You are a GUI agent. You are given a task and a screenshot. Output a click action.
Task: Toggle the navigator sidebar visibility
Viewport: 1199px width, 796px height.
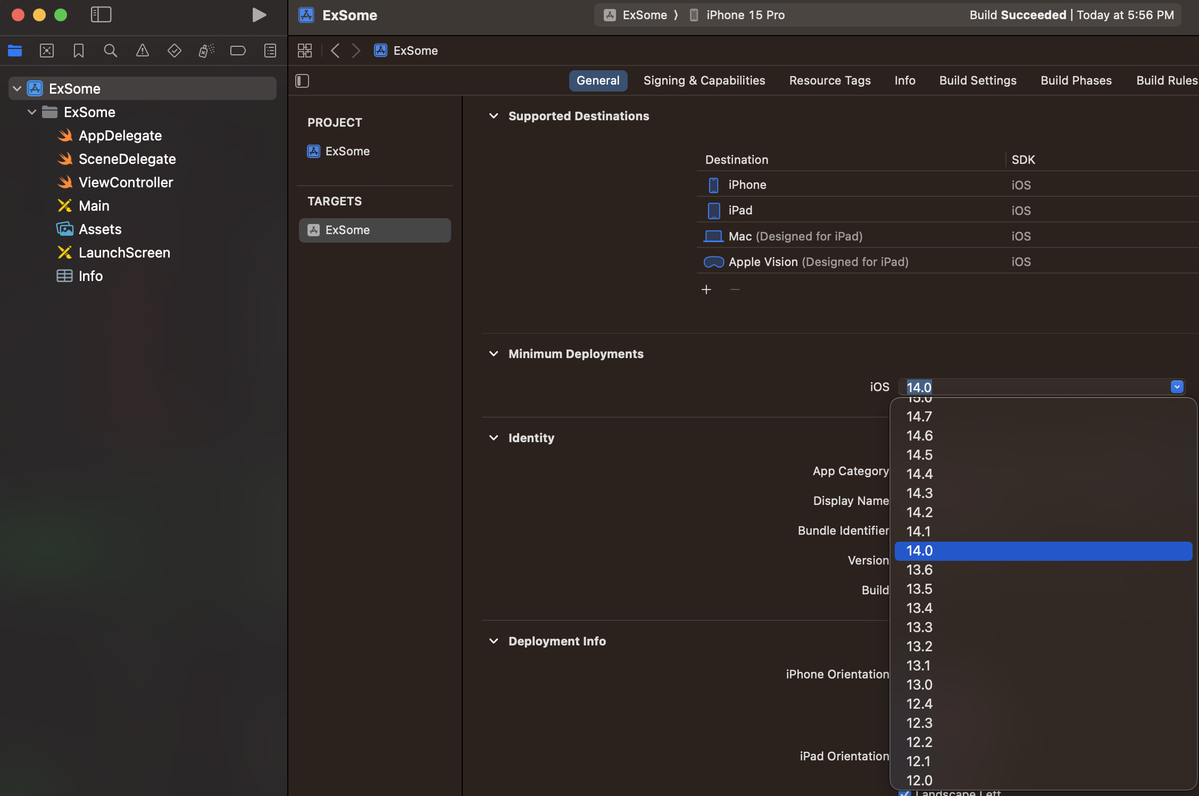point(101,15)
